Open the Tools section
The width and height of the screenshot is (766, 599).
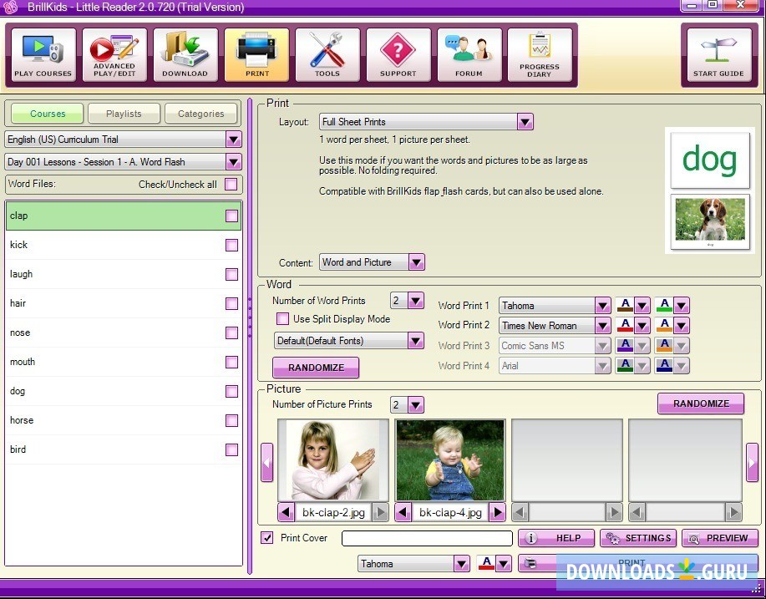click(x=327, y=55)
